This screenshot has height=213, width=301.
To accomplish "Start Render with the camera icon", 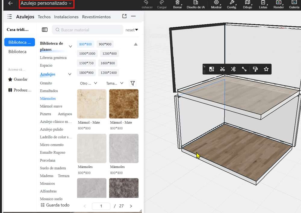I will tap(278, 4).
